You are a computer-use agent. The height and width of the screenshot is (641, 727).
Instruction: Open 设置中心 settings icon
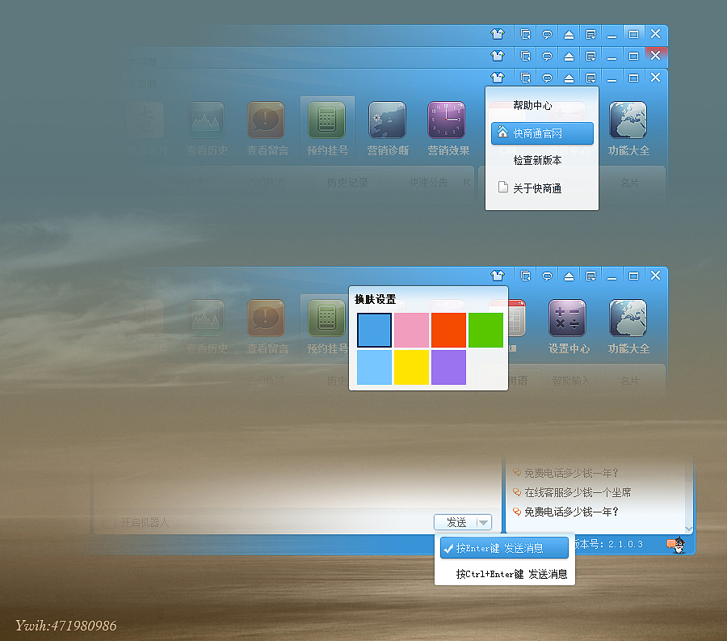567,318
